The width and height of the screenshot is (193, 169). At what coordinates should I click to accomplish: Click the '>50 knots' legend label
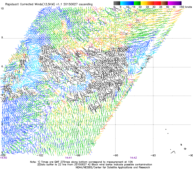coord(185,7)
